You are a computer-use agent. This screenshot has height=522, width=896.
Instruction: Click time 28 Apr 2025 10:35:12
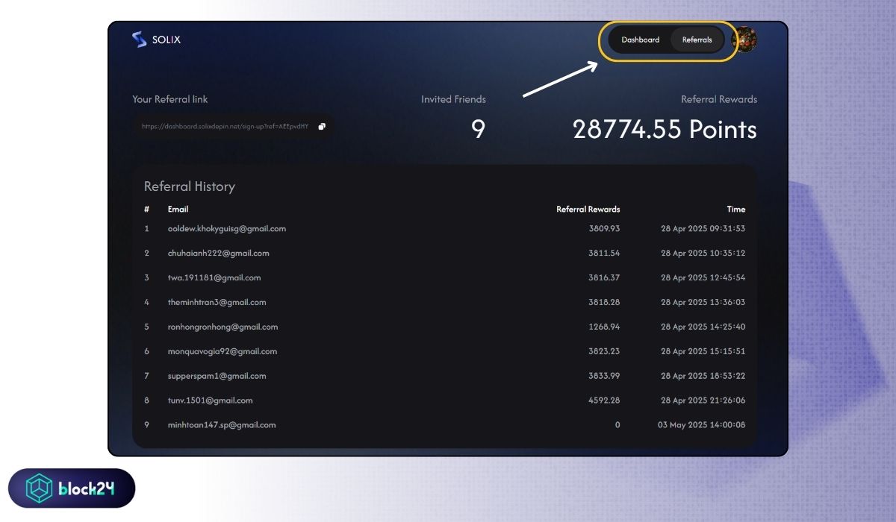pyautogui.click(x=703, y=254)
